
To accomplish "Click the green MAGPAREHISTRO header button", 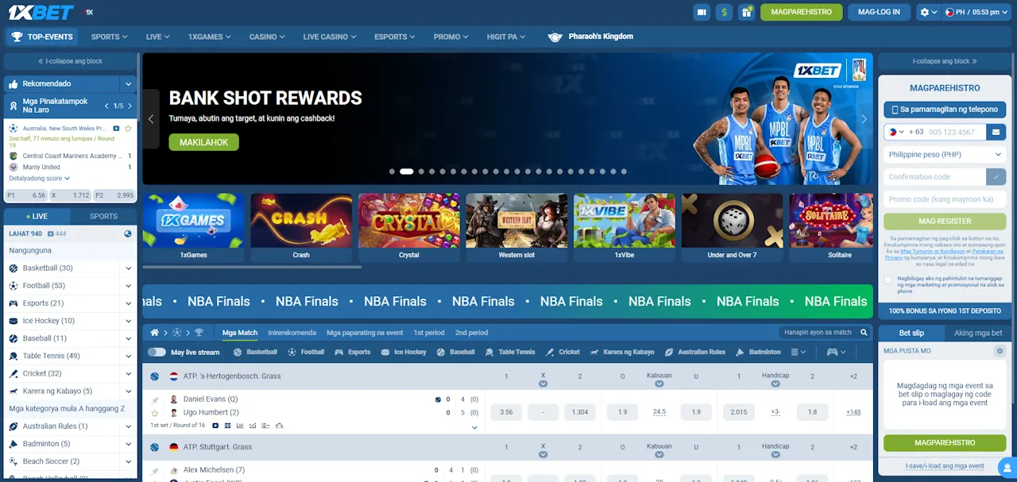I will (x=801, y=12).
